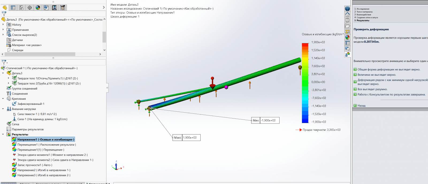The height and width of the screenshot is (184, 428).
Task: Click the home icon in task pane
Action: pyautogui.click(x=347, y=14)
